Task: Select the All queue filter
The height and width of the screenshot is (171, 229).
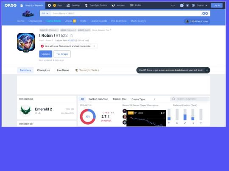Action: [x=82, y=99]
